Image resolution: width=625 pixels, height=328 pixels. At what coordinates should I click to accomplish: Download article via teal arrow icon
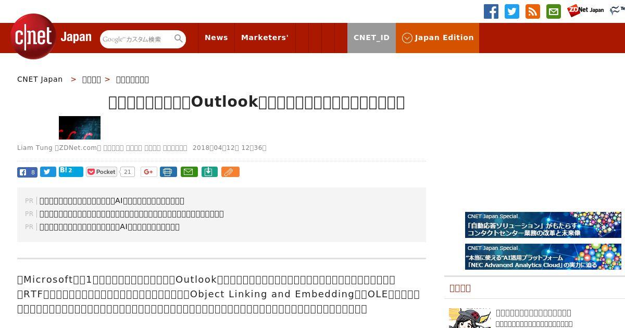(x=209, y=172)
